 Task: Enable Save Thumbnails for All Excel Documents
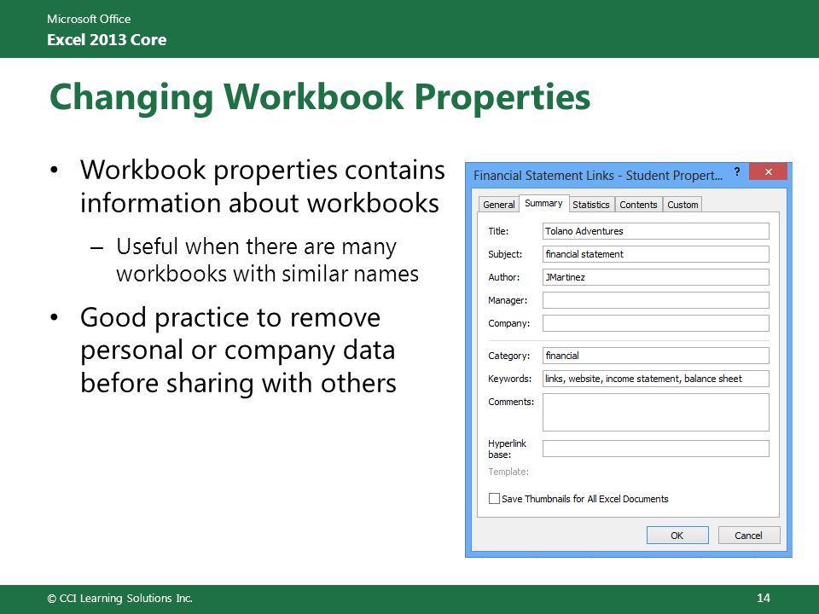[494, 499]
